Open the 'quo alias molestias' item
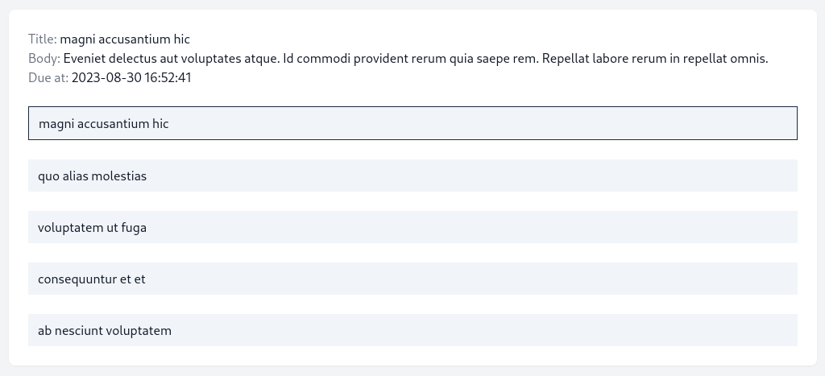 click(412, 176)
